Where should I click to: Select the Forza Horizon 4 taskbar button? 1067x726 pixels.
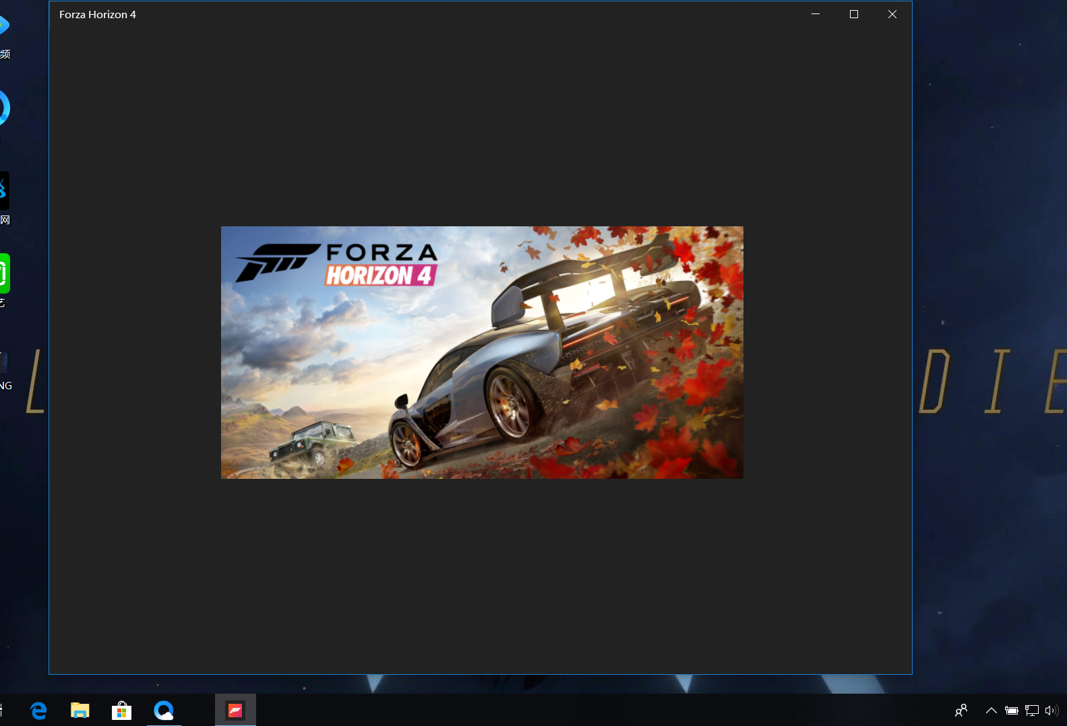(235, 710)
